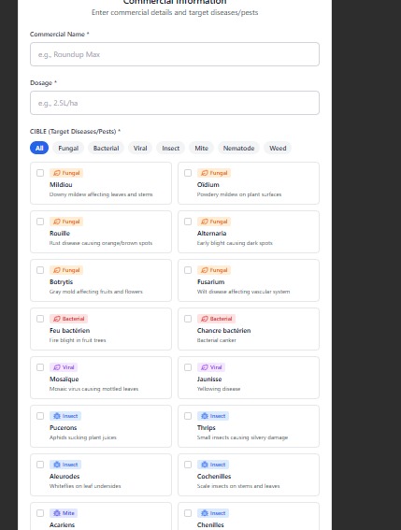Screen dimensions: 401x530
Task: Filter targets by Fungal
Action: pos(68,148)
